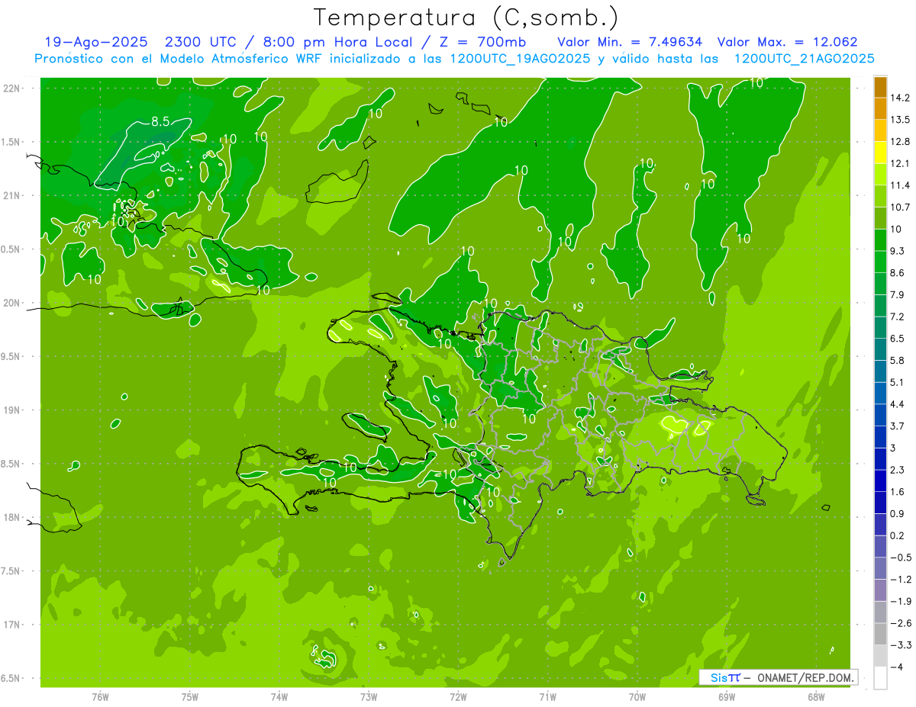Select the "1200UTC_21AGO2025" valid-until timestamp
916x707 pixels.
point(804,59)
